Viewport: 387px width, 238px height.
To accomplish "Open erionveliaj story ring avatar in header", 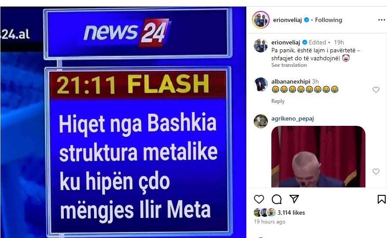I will [x=261, y=20].
